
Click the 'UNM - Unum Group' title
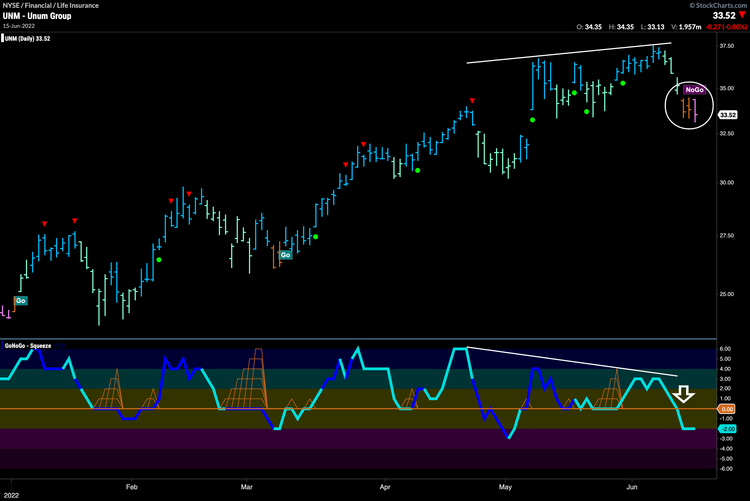click(x=37, y=16)
